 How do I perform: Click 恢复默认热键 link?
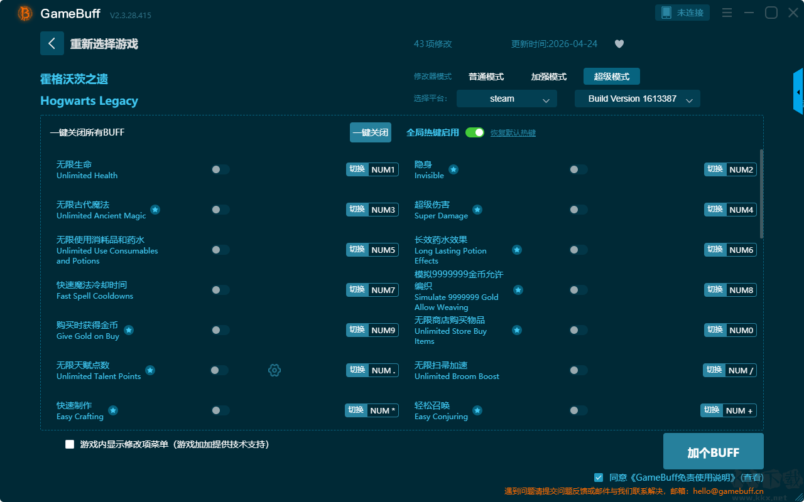(513, 133)
